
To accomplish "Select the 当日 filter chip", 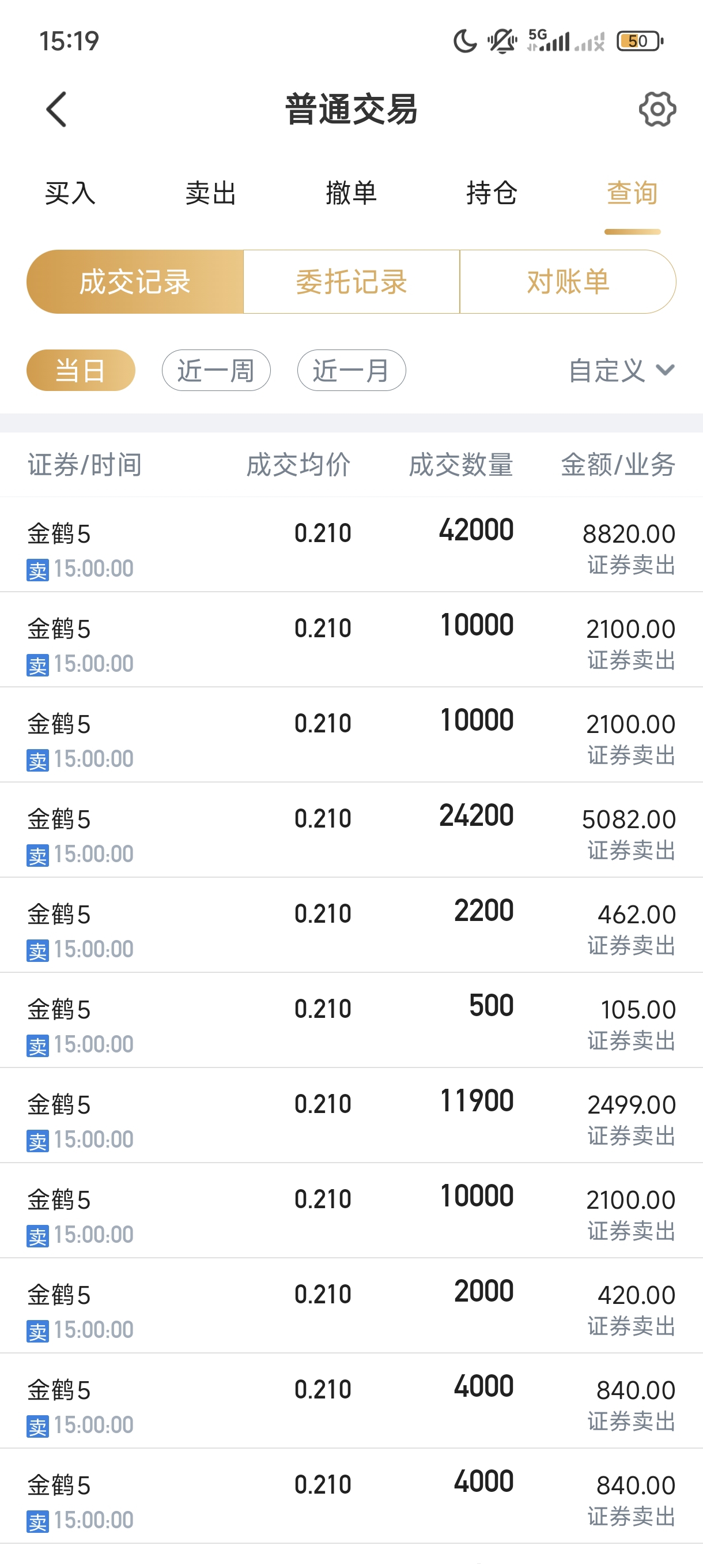I will click(81, 370).
